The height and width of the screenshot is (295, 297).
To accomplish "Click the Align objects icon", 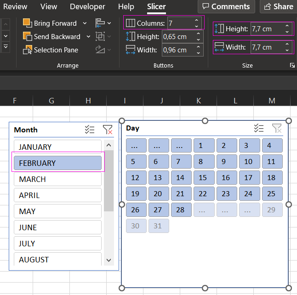I will coord(100,23).
